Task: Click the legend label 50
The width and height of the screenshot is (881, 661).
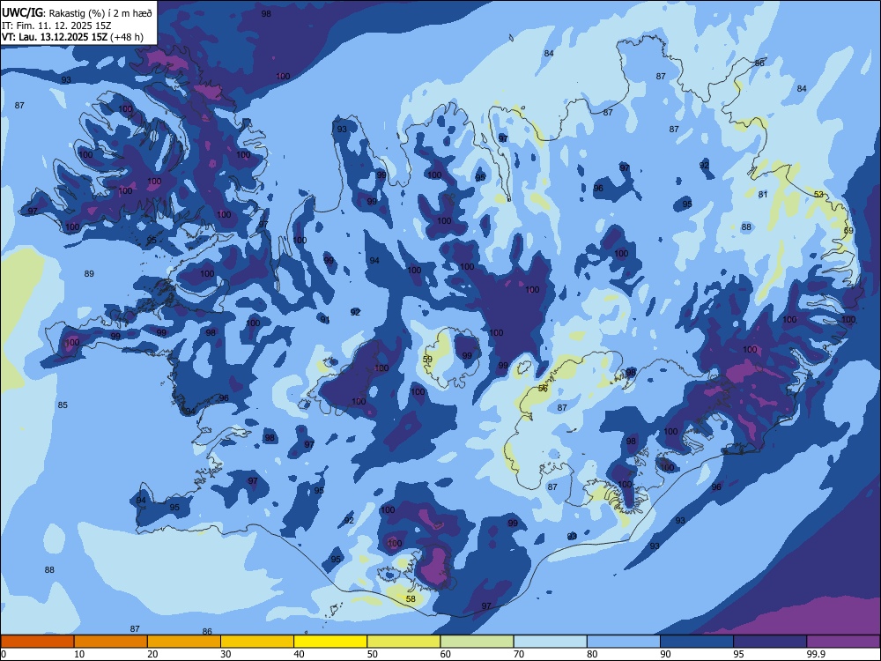Action: [x=372, y=654]
